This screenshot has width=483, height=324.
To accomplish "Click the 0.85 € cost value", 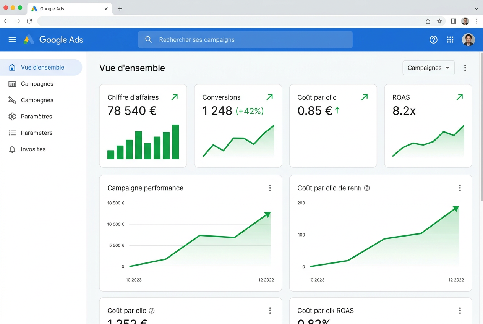I will click(x=315, y=111).
